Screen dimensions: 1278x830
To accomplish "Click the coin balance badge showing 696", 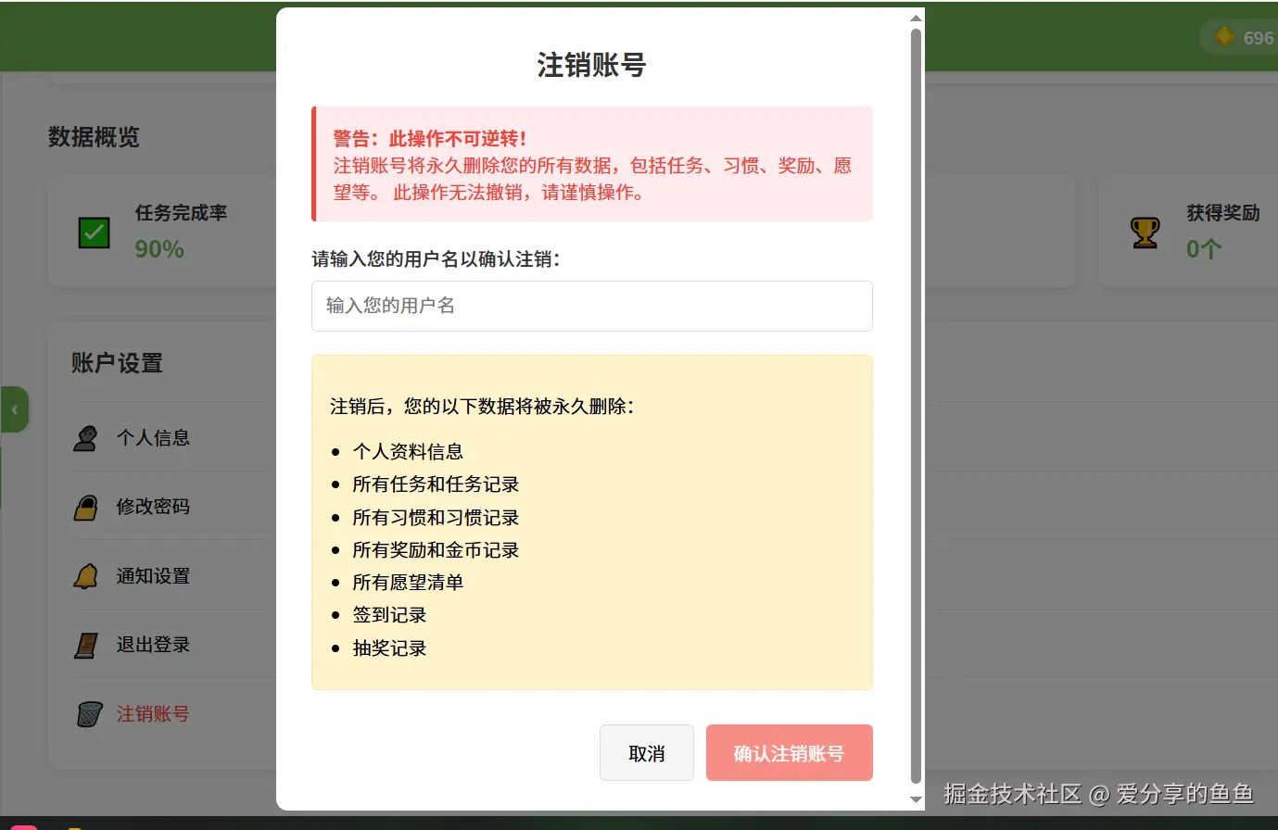I will [x=1242, y=36].
